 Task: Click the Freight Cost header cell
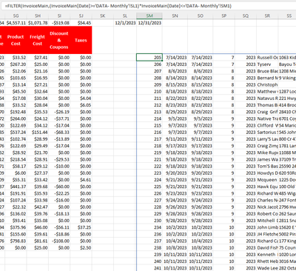(x=38, y=40)
